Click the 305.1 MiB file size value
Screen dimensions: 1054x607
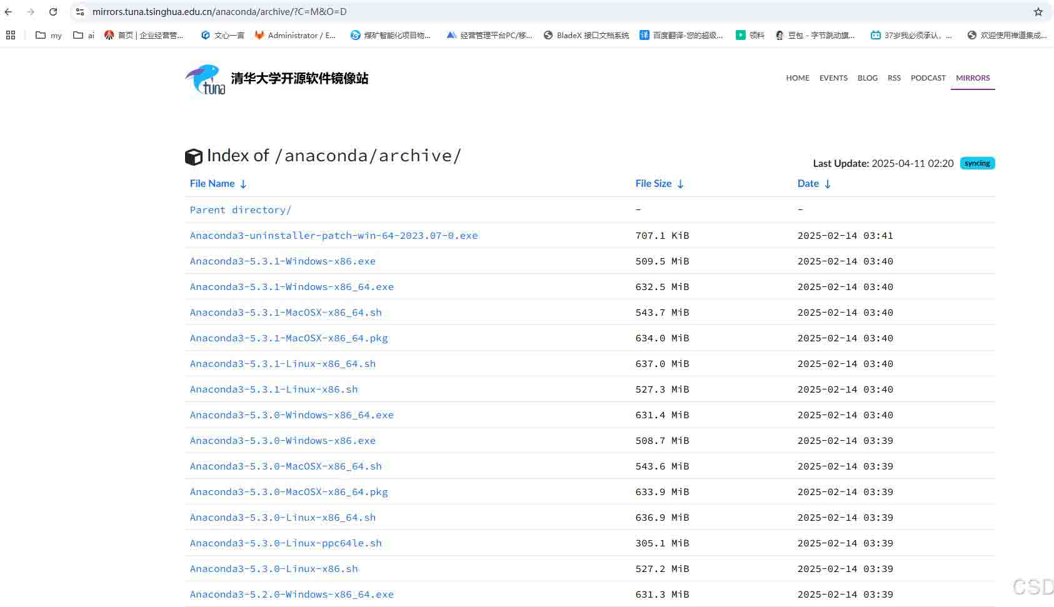point(662,543)
